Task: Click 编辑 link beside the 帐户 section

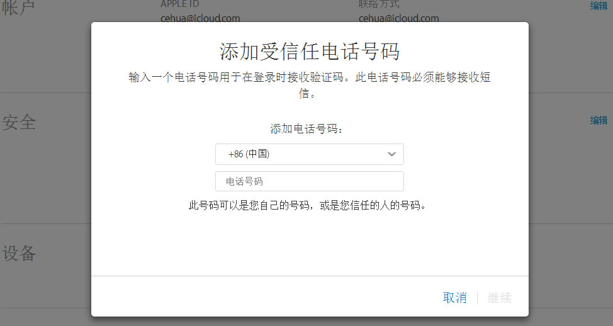Action: [x=599, y=6]
